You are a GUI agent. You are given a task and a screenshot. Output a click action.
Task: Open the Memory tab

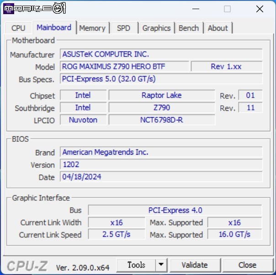pyautogui.click(x=92, y=28)
